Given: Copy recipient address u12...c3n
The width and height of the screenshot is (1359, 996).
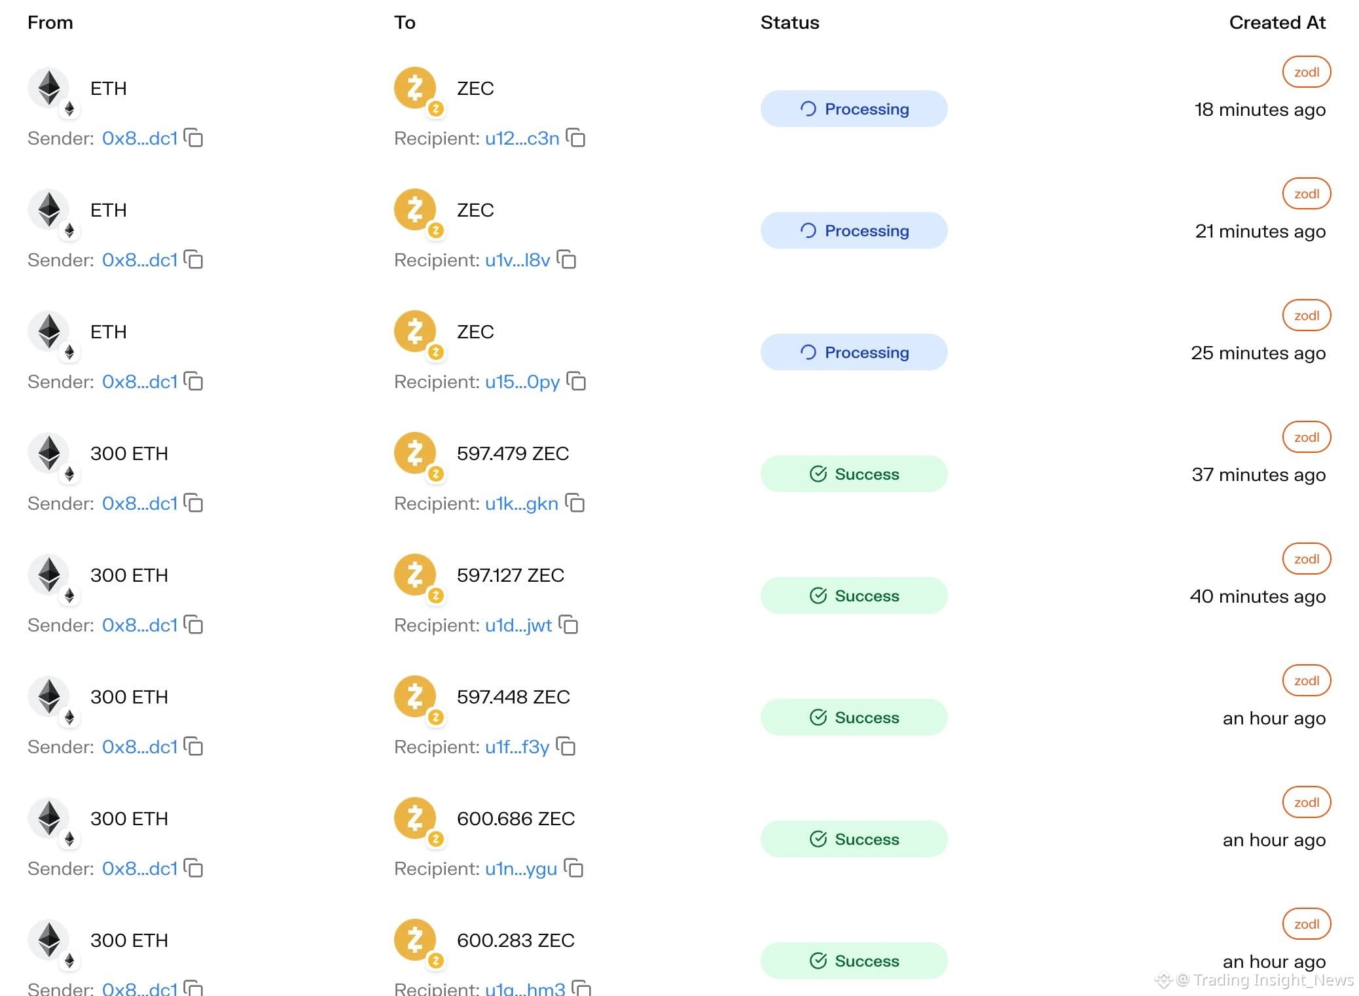Looking at the screenshot, I should [x=575, y=138].
